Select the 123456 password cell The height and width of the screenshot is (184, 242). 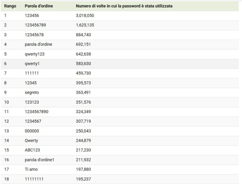32,15
